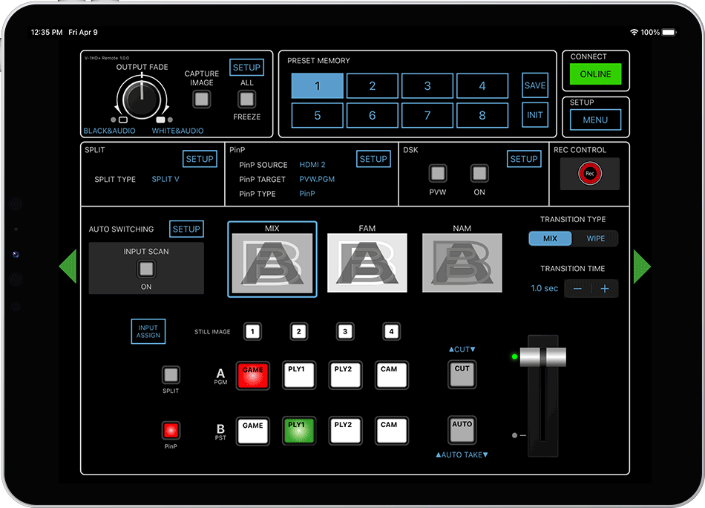Viewport: 705px width, 508px height.
Task: Select CAM on the A/PGM bus
Action: 391,375
